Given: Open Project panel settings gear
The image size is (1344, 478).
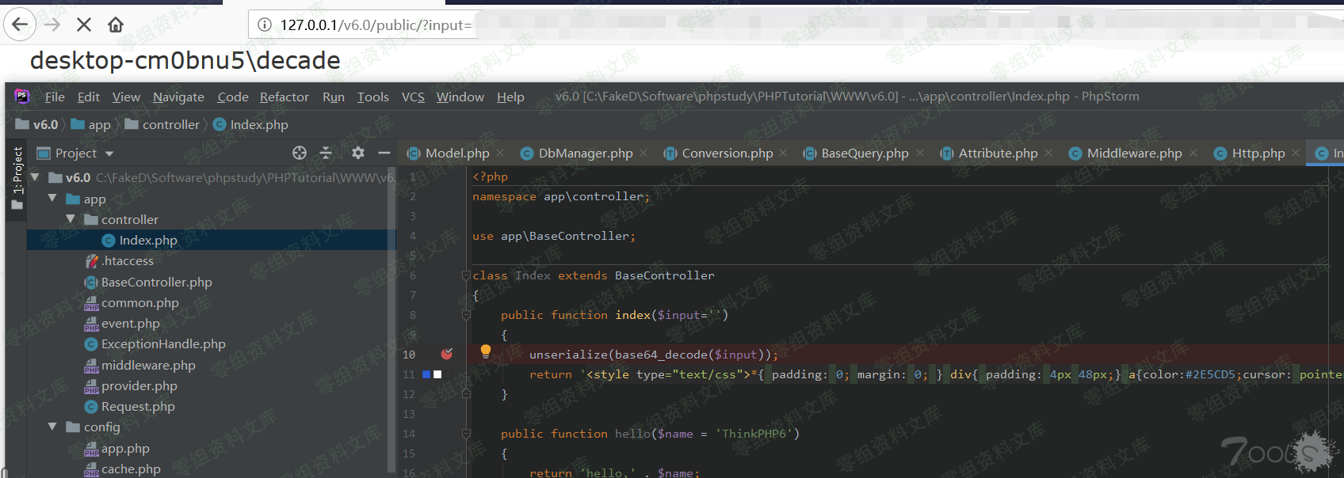Looking at the screenshot, I should (358, 153).
